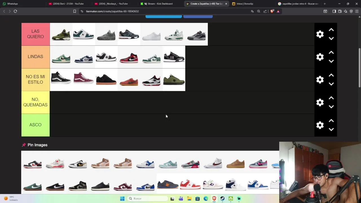
Task: Move NO, QUEMADAS row down
Action: 331,107
